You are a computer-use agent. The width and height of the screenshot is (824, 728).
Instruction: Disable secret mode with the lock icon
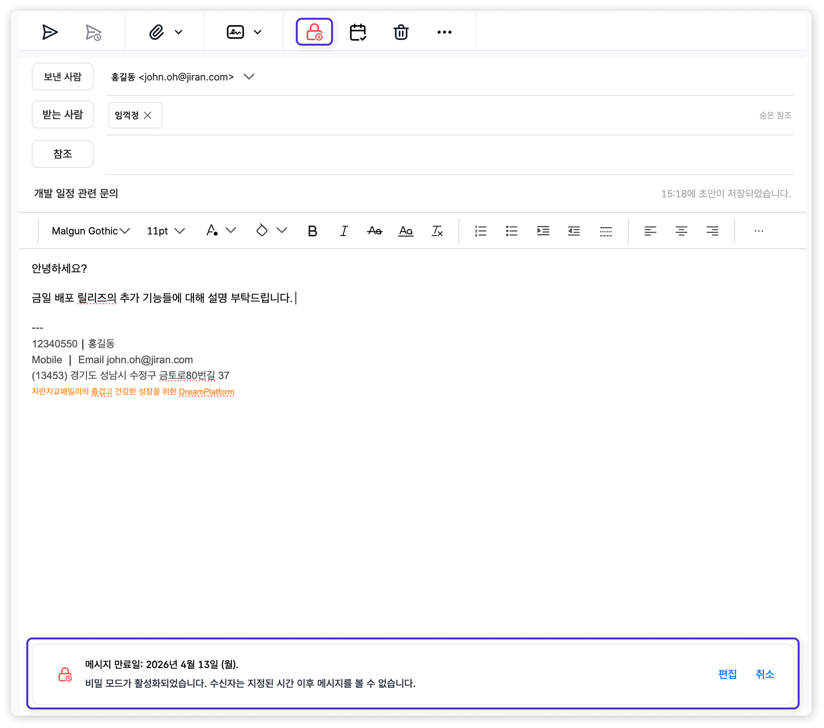314,32
